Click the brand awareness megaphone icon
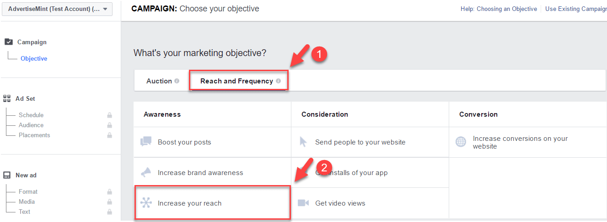The height and width of the screenshot is (222, 607). (146, 172)
